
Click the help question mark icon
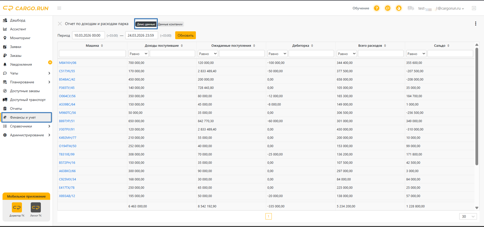click(376, 8)
